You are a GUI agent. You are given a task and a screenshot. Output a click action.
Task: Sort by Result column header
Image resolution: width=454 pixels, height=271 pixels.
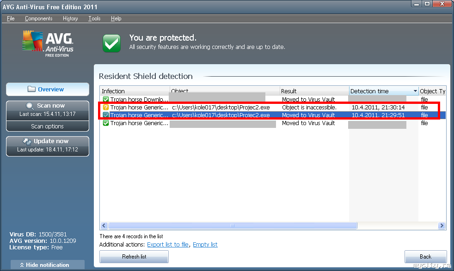pos(314,91)
